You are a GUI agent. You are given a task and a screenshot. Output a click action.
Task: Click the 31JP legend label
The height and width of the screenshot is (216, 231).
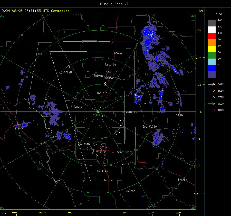point(221,104)
